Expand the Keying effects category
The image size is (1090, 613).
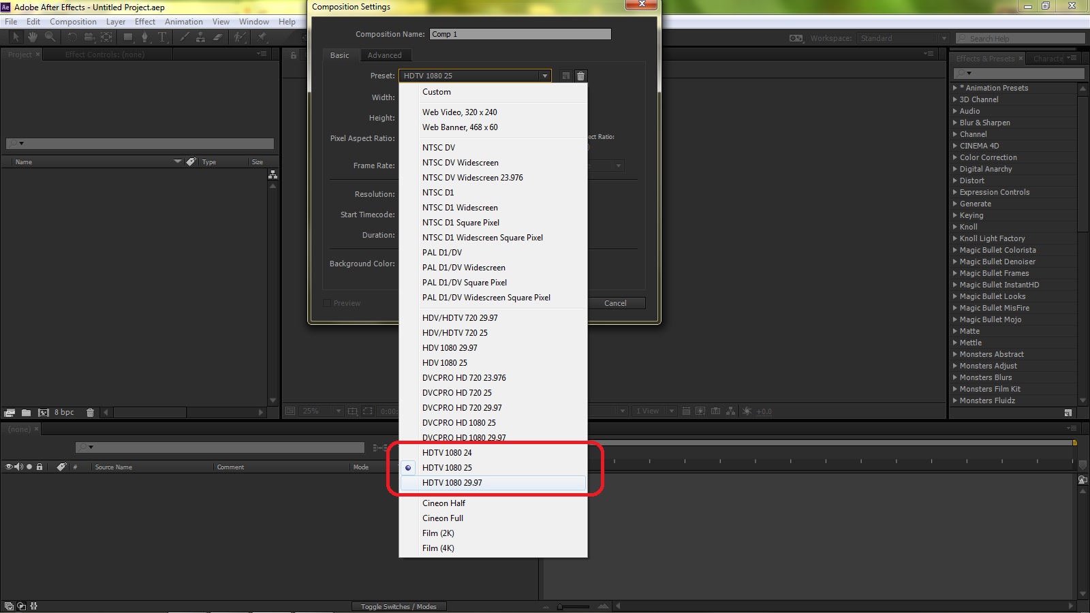(x=955, y=215)
